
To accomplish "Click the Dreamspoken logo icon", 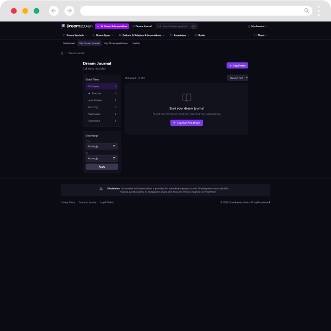I will click(63, 26).
